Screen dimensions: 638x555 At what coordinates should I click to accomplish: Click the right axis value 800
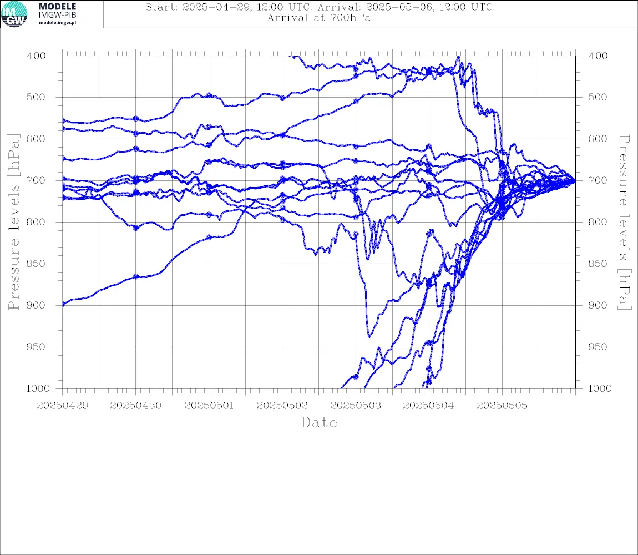(x=598, y=223)
